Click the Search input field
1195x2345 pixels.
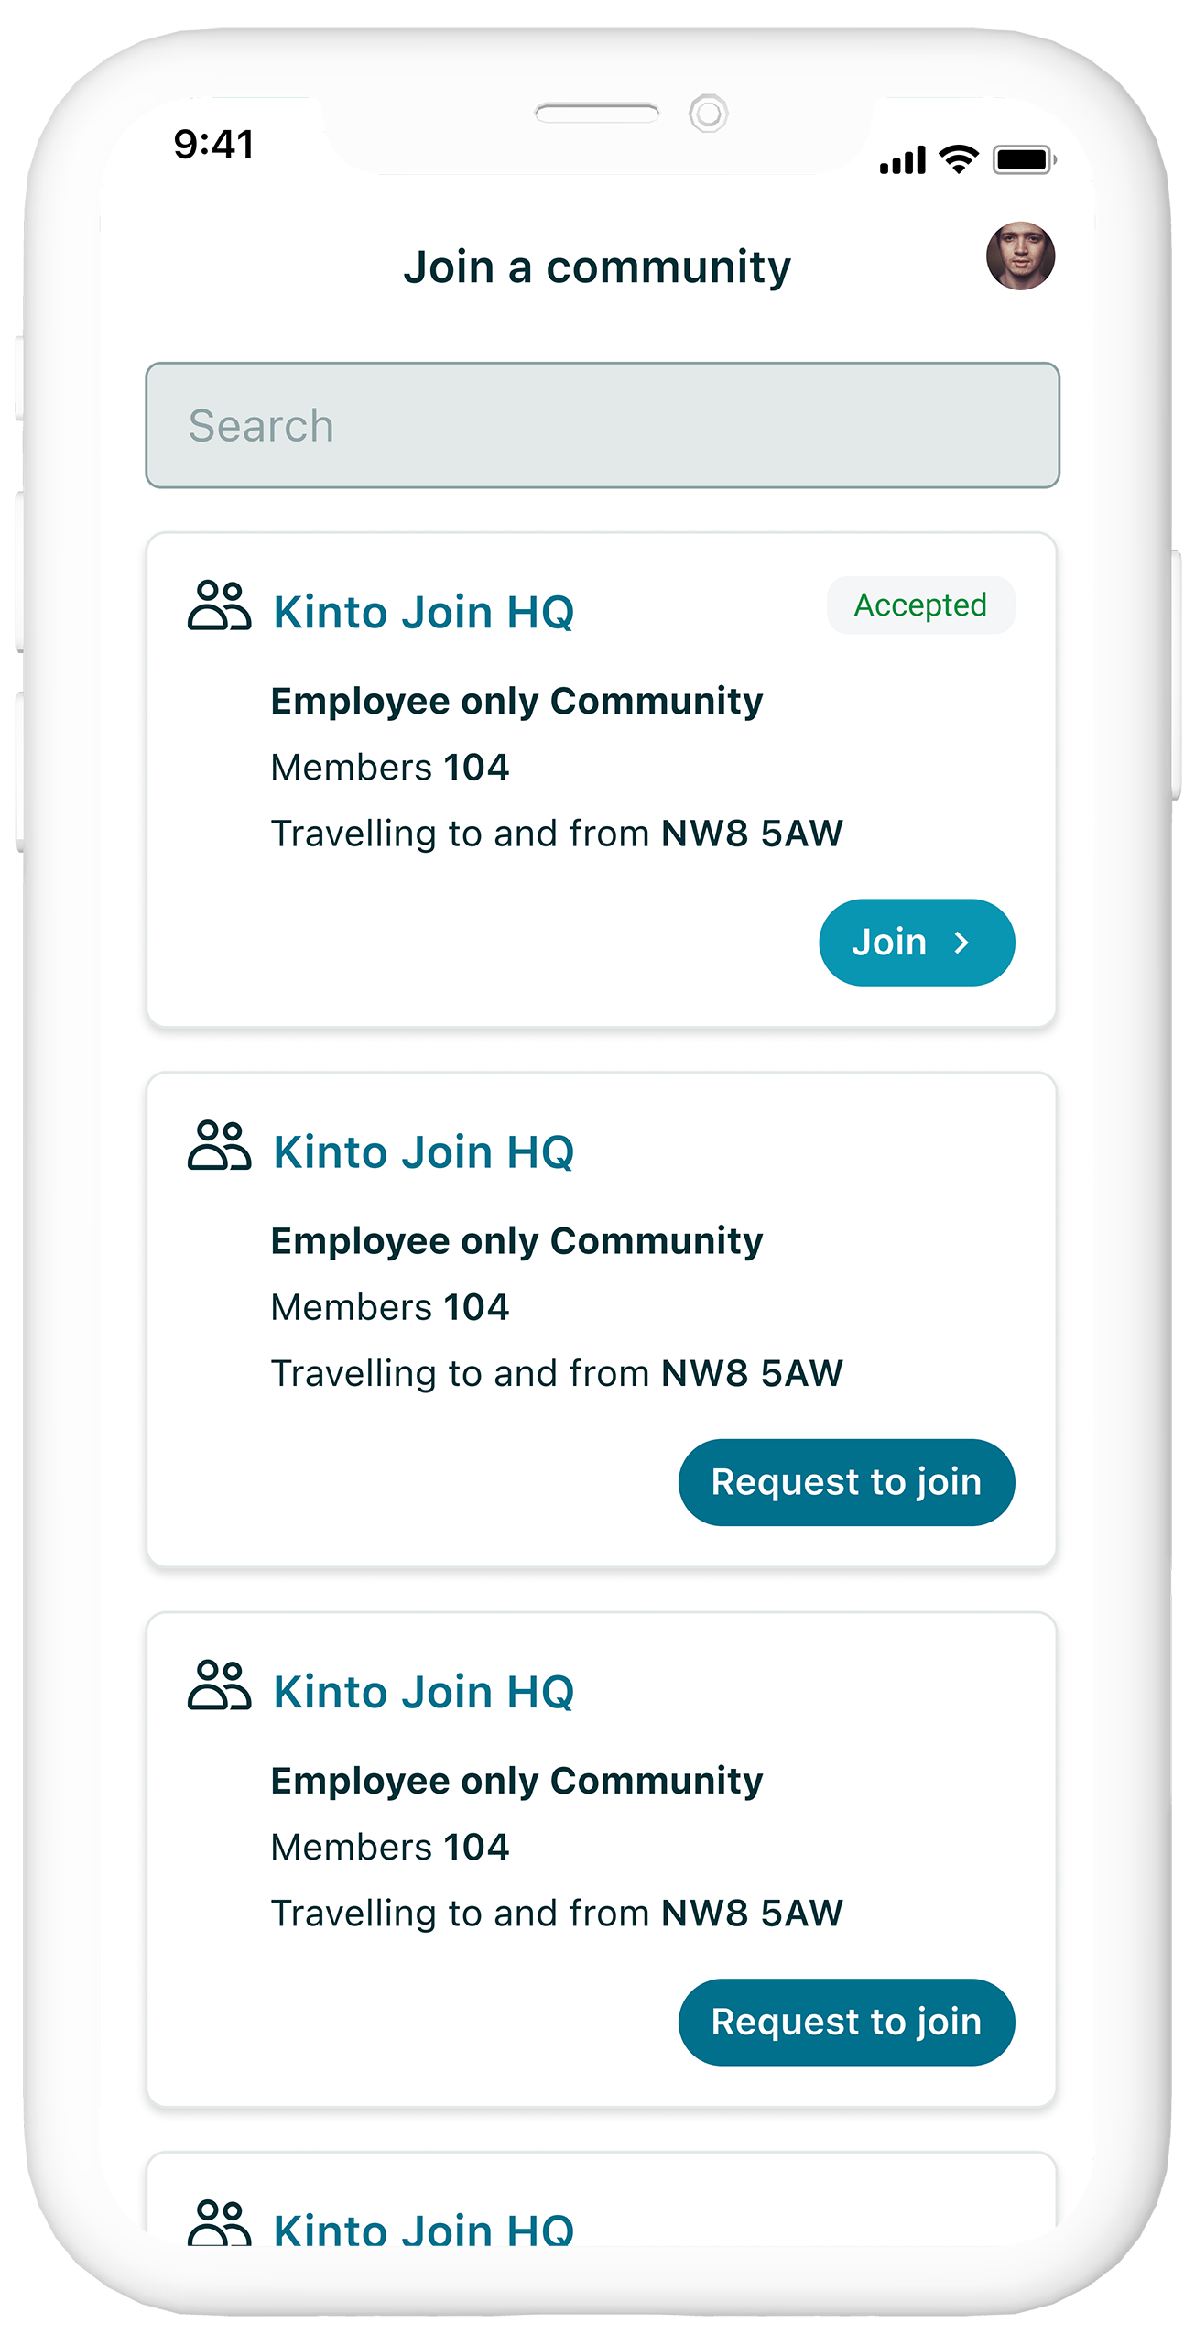point(603,425)
